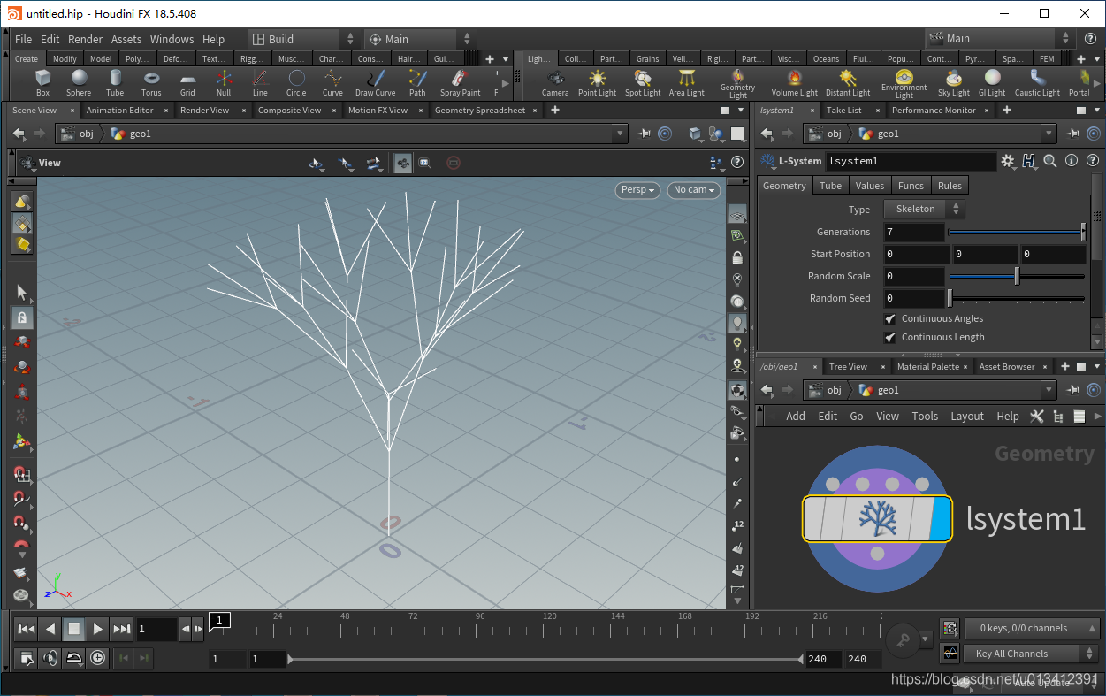Create a Point Light

598,83
